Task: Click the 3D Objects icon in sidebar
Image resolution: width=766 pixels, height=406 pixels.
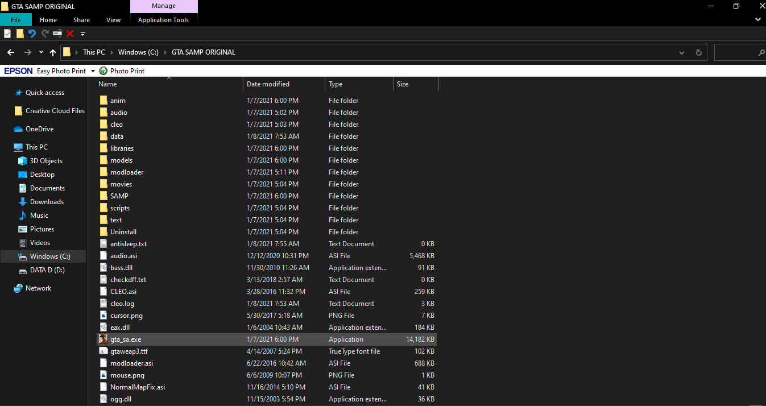Action: (23, 161)
